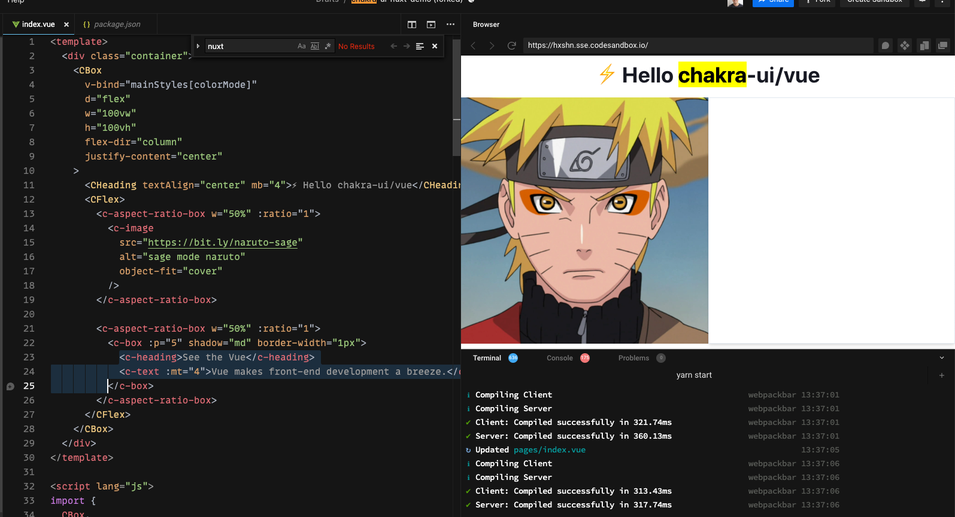The width and height of the screenshot is (955, 517).
Task: Split the editor with the layout icon
Action: point(412,25)
